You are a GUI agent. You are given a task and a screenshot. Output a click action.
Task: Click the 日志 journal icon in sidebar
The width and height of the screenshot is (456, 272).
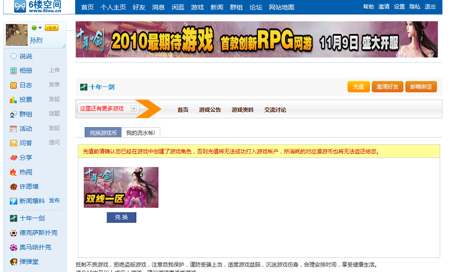pyautogui.click(x=14, y=86)
